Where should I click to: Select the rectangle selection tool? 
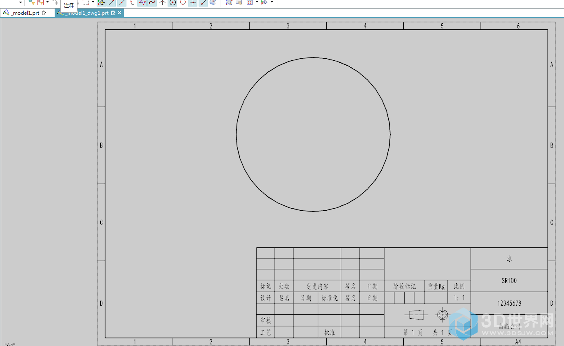(86, 2)
